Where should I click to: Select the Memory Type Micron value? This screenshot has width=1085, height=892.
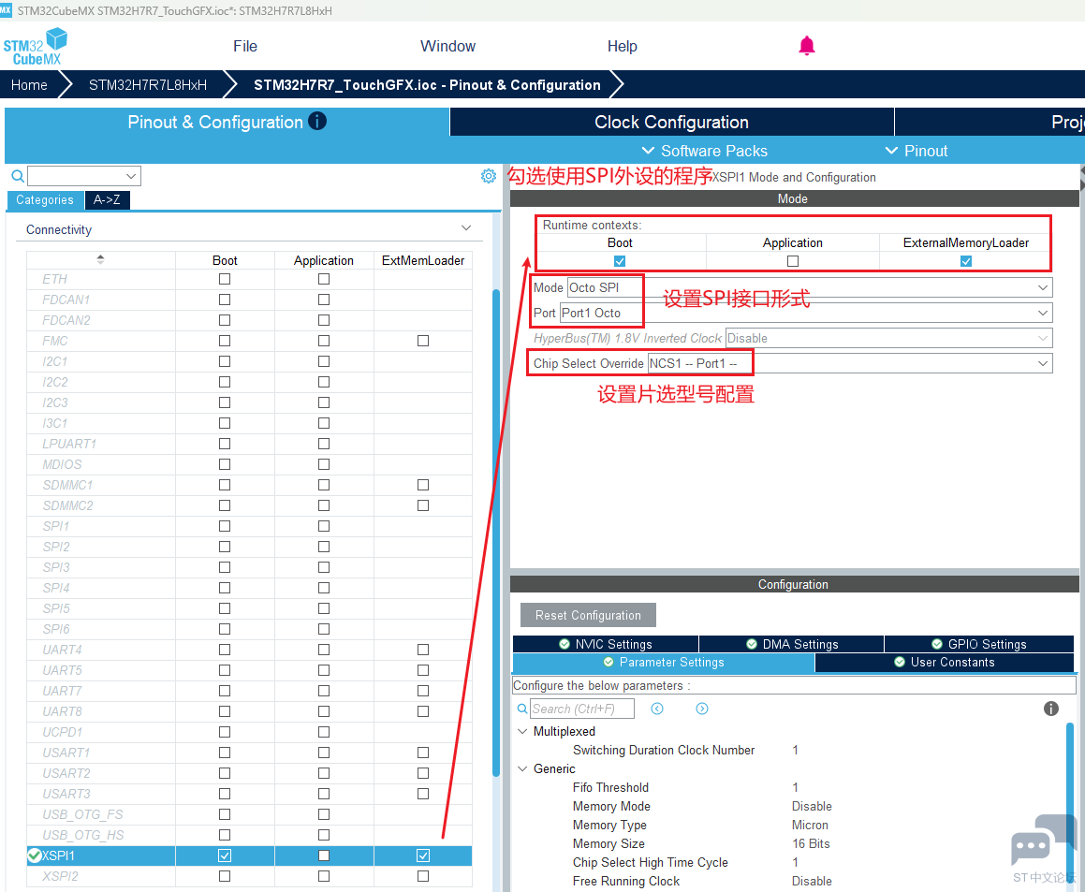pyautogui.click(x=810, y=825)
